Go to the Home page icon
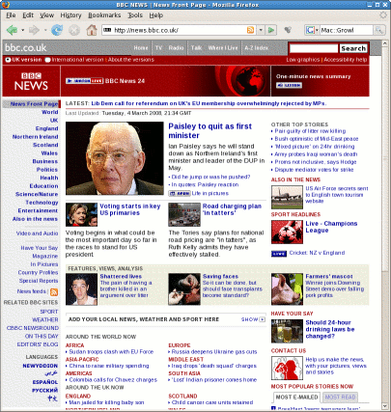Screen dimensions: 391x412 [92, 30]
